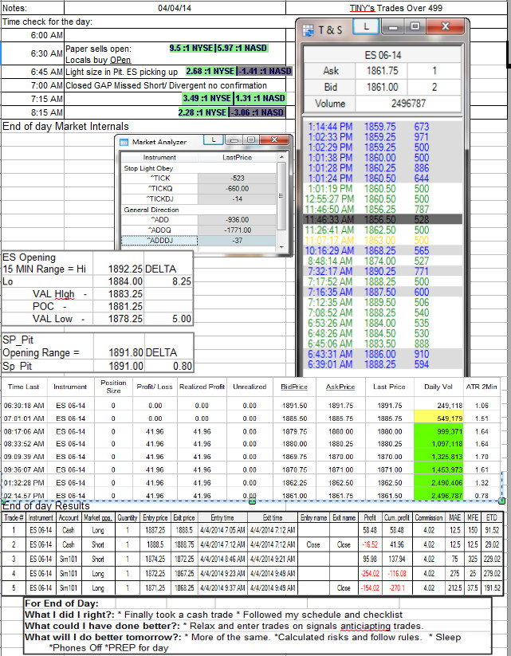Click the Daily Vol column header
This screenshot has width=511, height=656.
(438, 387)
